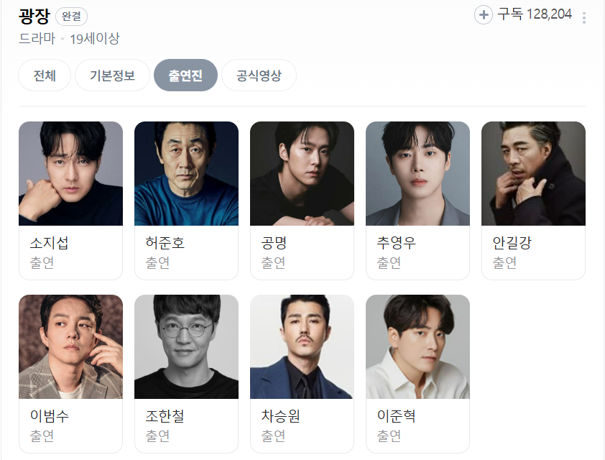Click the 광장 drama title
The width and height of the screenshot is (605, 460).
click(x=34, y=16)
